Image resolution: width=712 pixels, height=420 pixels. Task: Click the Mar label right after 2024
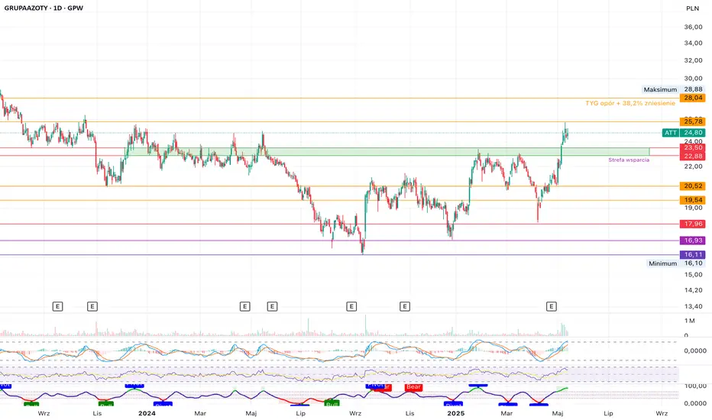click(200, 413)
